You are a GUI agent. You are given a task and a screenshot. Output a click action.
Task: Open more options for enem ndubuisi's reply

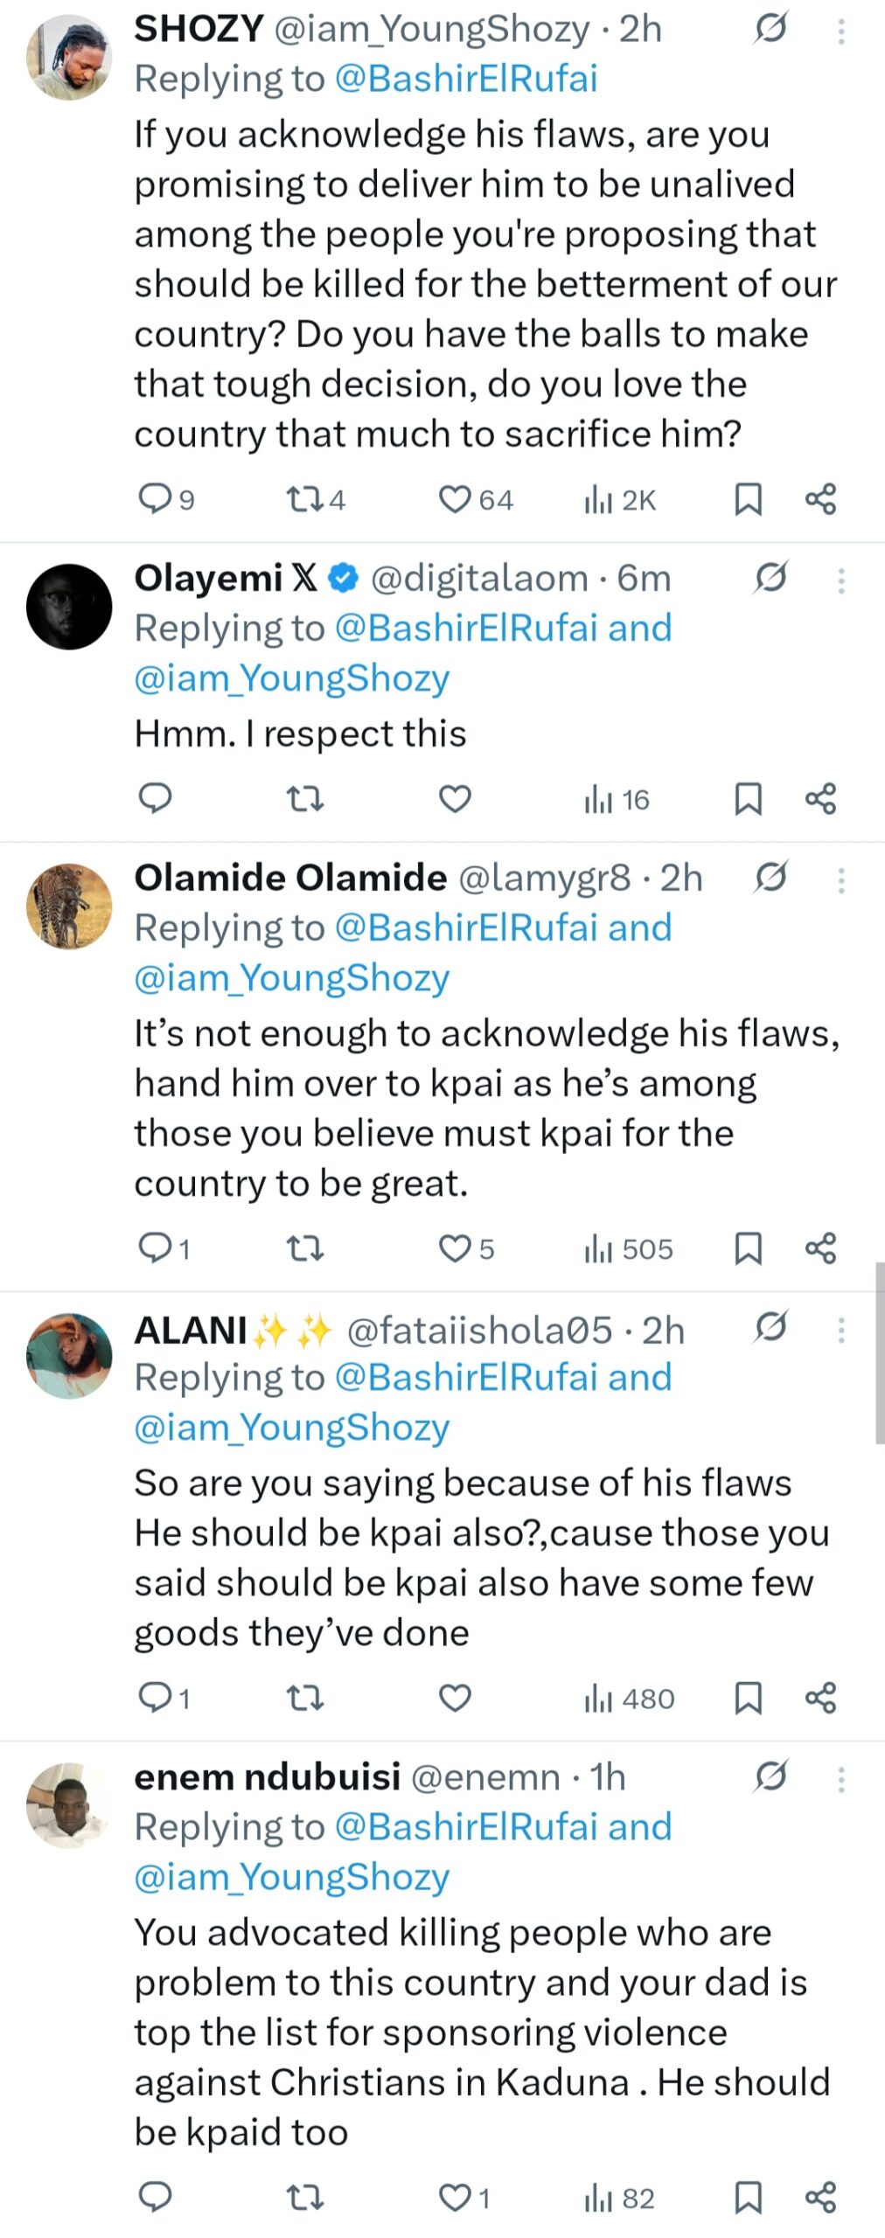(840, 1783)
